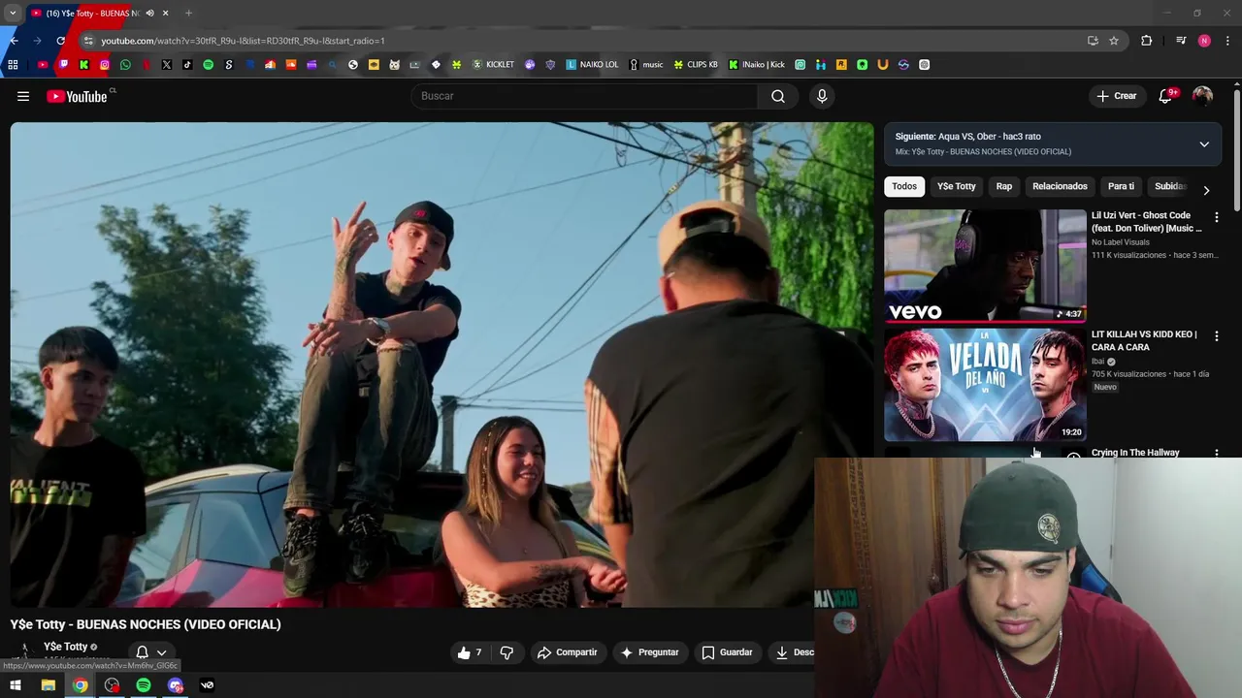The image size is (1242, 698).
Task: Open the TikTok bookmark
Action: [187, 65]
